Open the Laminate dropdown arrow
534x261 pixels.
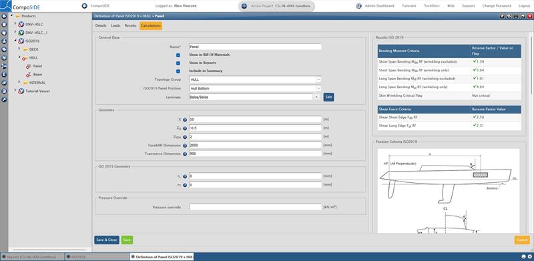[x=316, y=97]
